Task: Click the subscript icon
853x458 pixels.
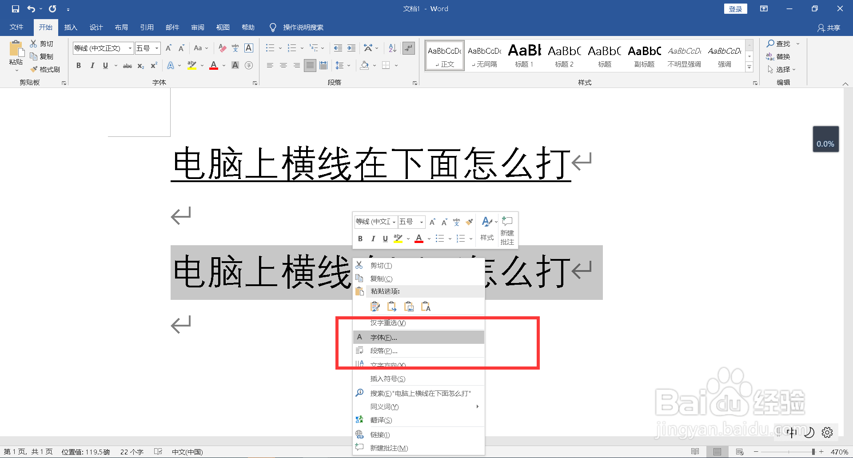Action: pos(140,65)
